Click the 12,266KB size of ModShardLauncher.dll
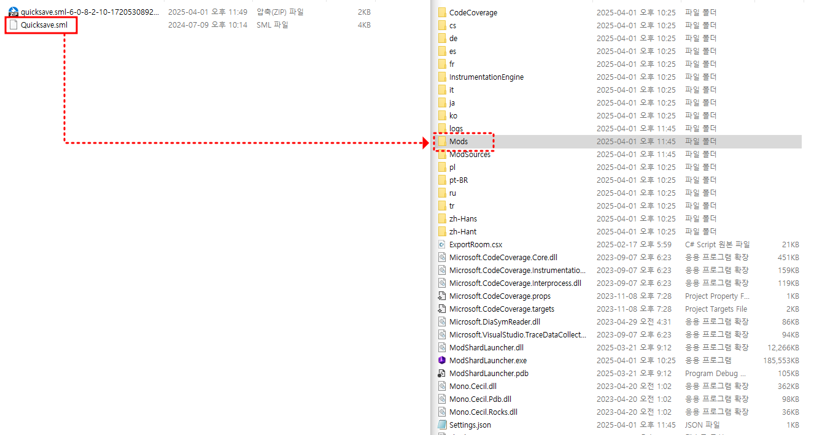 click(783, 347)
